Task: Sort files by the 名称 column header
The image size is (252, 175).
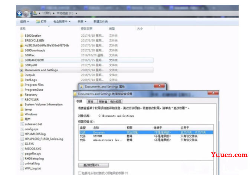Action: point(23,29)
